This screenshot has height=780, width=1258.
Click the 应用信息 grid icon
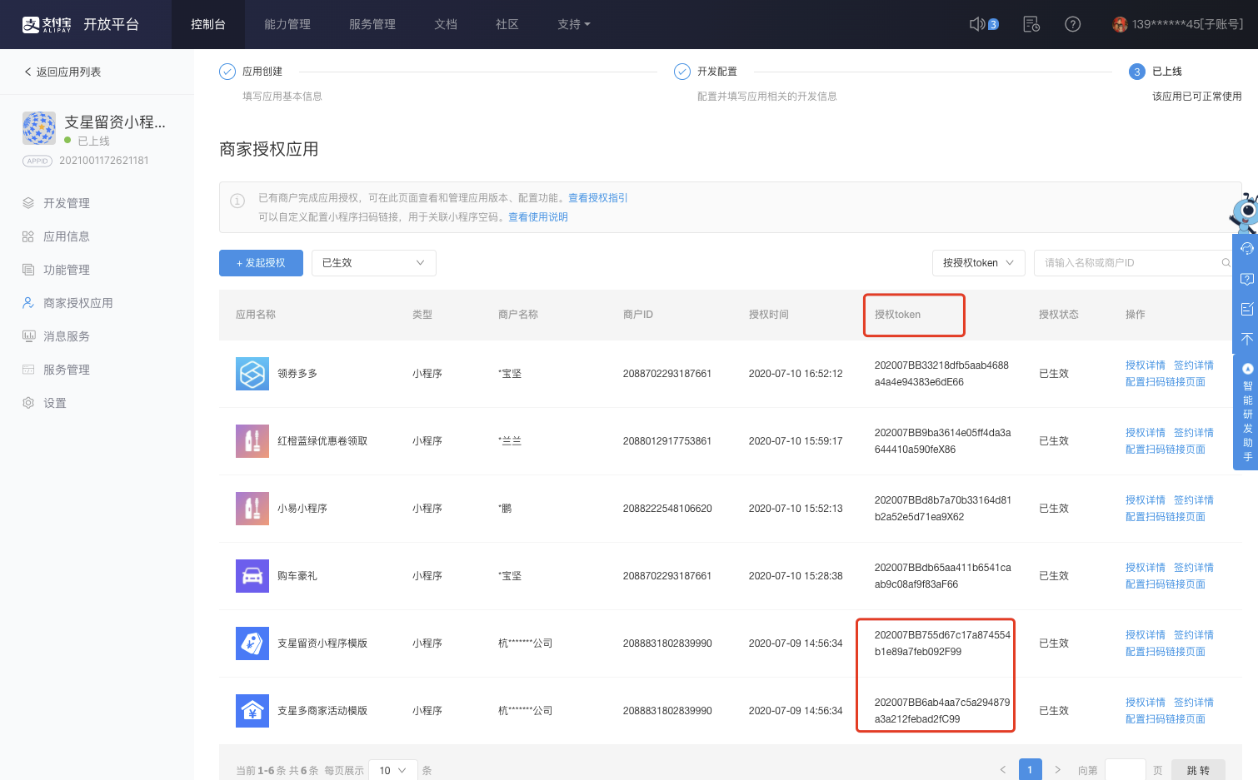click(28, 236)
